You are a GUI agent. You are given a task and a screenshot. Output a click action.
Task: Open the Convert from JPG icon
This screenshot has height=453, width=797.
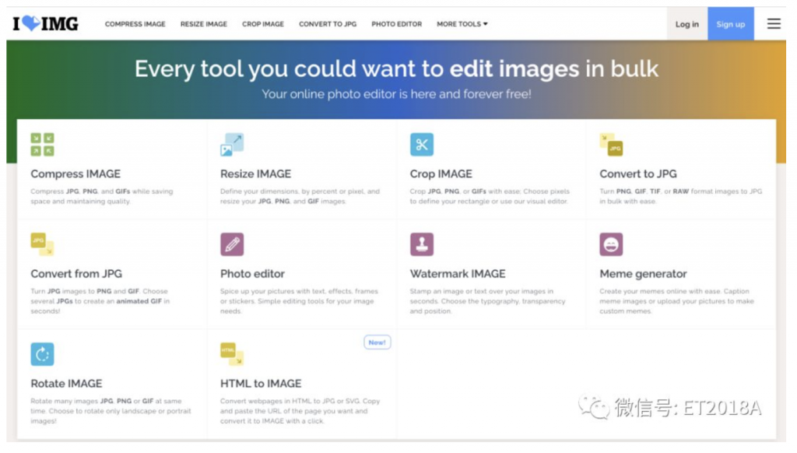[x=42, y=244]
